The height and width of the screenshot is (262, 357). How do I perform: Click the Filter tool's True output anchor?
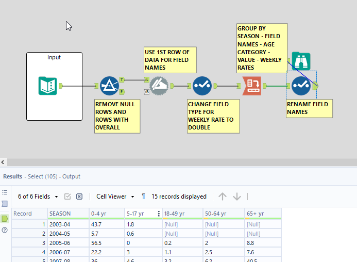(122, 79)
